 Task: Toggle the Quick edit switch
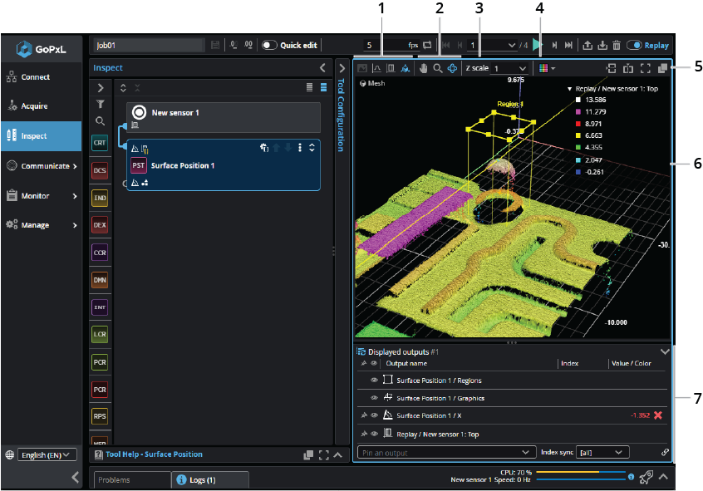(x=269, y=46)
